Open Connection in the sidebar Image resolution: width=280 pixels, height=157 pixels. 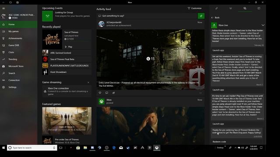point(18,80)
